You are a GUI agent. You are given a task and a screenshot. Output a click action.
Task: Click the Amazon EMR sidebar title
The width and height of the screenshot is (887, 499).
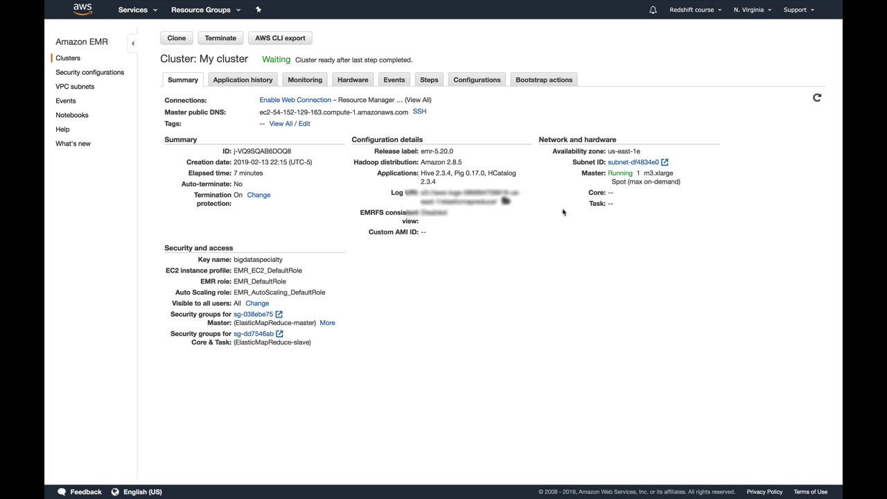(x=82, y=42)
